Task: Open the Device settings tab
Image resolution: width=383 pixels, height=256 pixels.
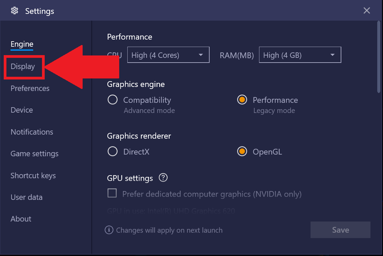Action: [22, 110]
